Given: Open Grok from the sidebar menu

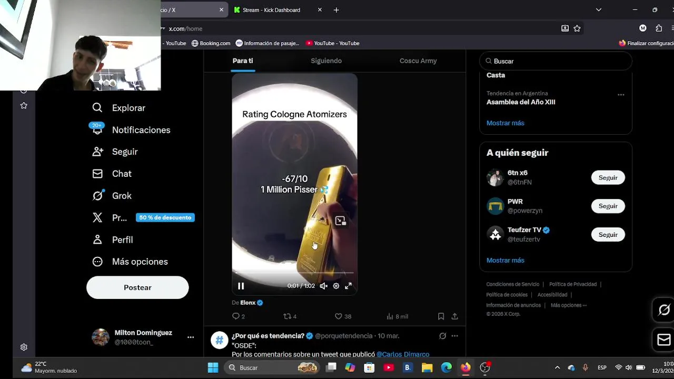Looking at the screenshot, I should pos(112,196).
